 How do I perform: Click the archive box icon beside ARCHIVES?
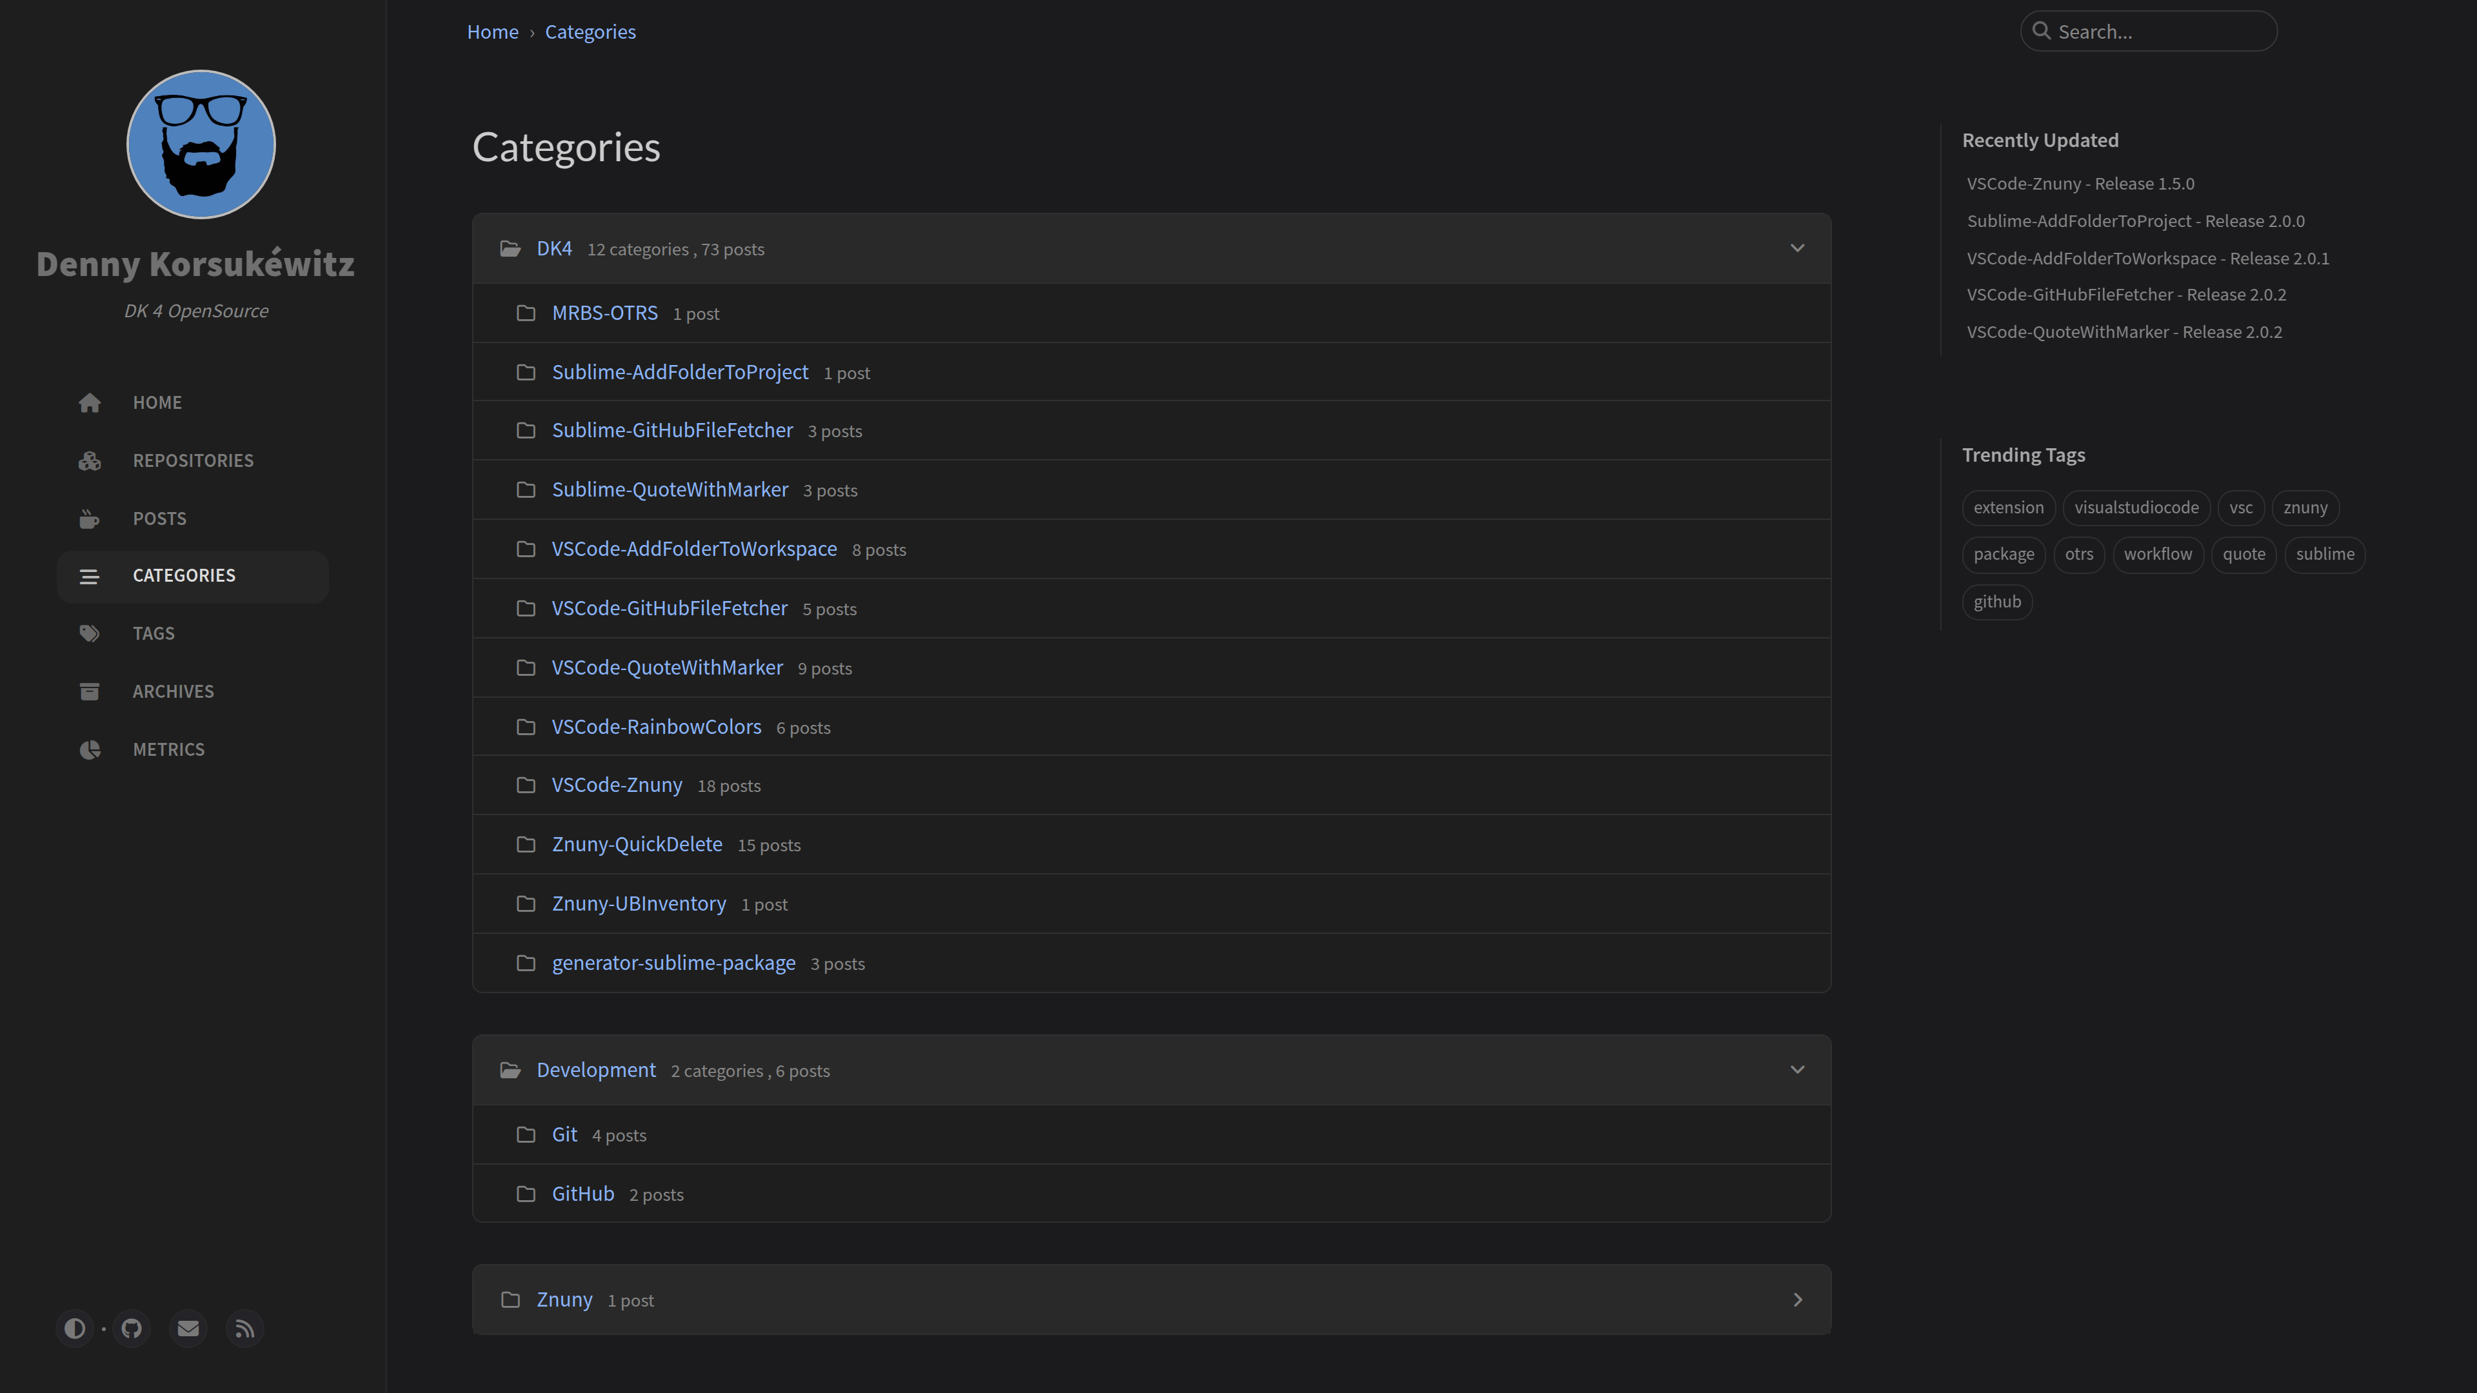90,692
